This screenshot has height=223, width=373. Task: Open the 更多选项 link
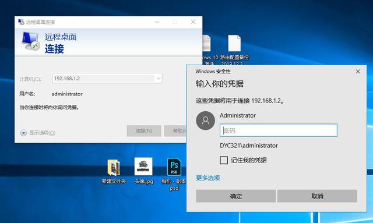[208, 178]
